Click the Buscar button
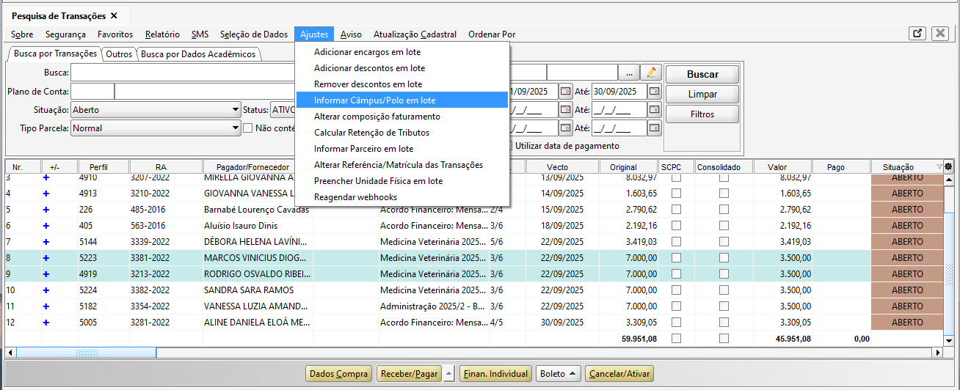The image size is (960, 390). pyautogui.click(x=702, y=74)
